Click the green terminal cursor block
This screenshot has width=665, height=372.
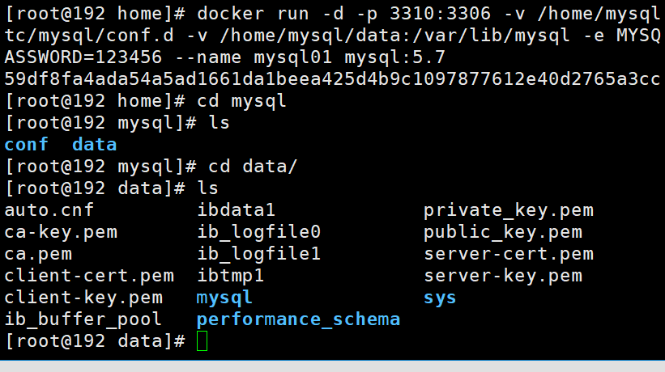tap(202, 340)
